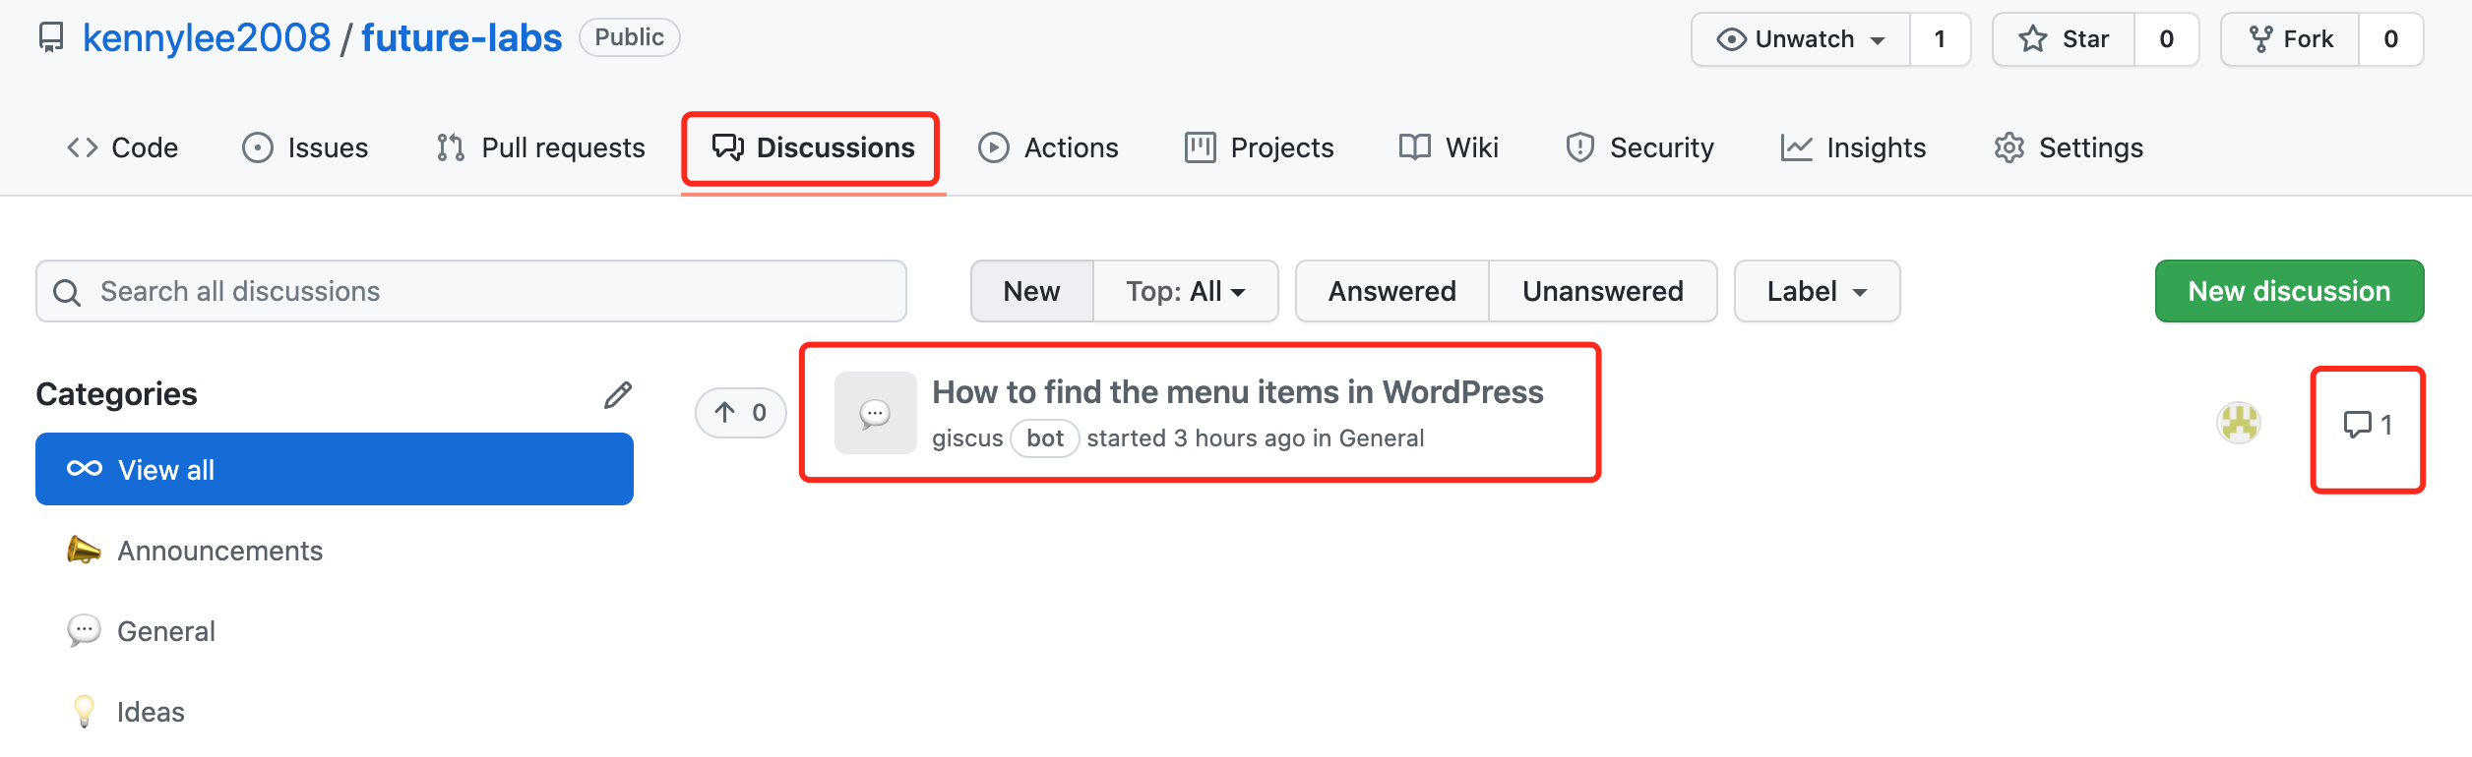Switch to the Issues tab
Viewport: 2472px width, 757px height.
tap(305, 147)
